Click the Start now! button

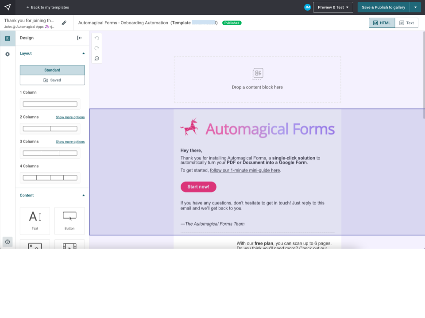[198, 187]
